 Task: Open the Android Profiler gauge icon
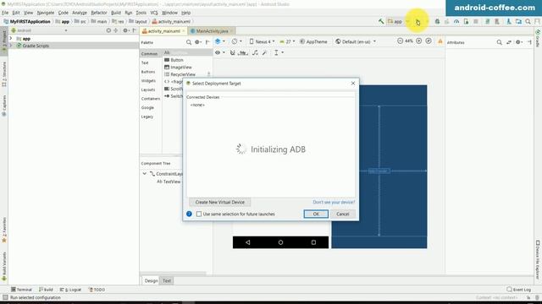point(456,21)
